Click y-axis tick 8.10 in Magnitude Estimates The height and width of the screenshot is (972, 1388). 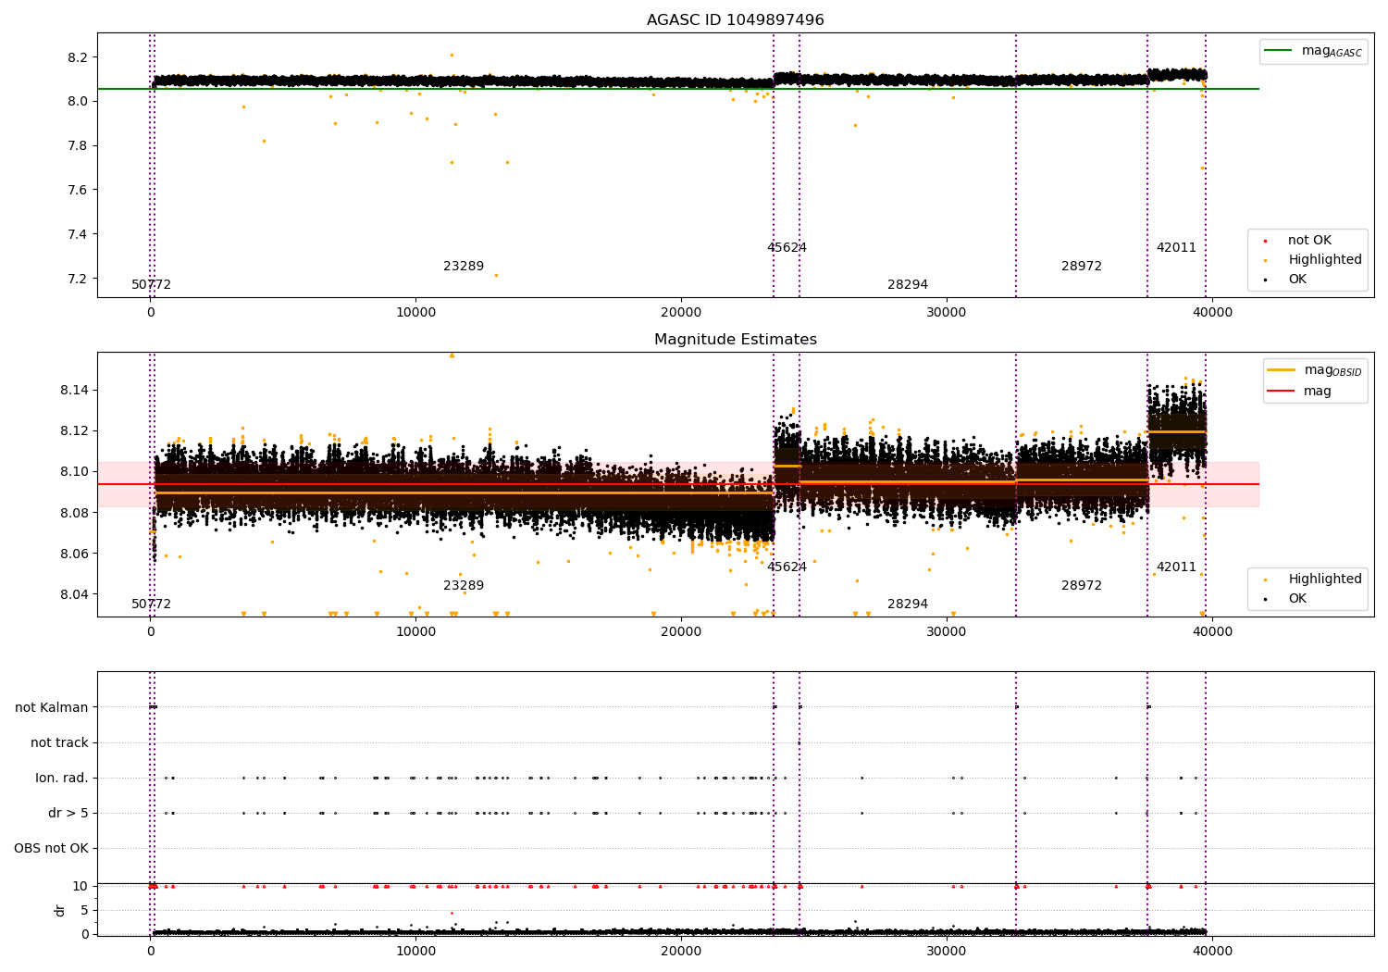coord(75,472)
